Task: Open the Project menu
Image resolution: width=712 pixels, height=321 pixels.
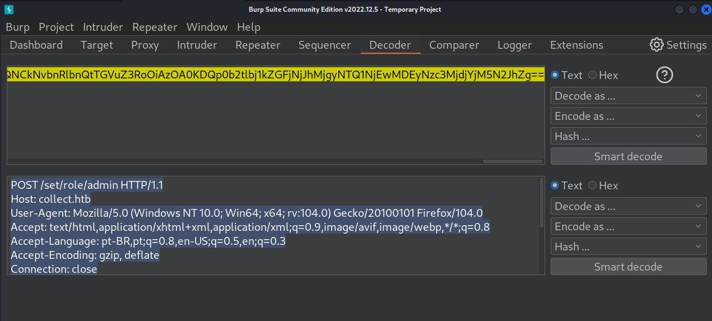Action: pos(56,27)
